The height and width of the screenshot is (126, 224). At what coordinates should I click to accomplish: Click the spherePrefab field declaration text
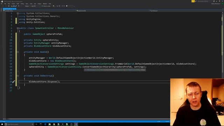(x=43, y=34)
